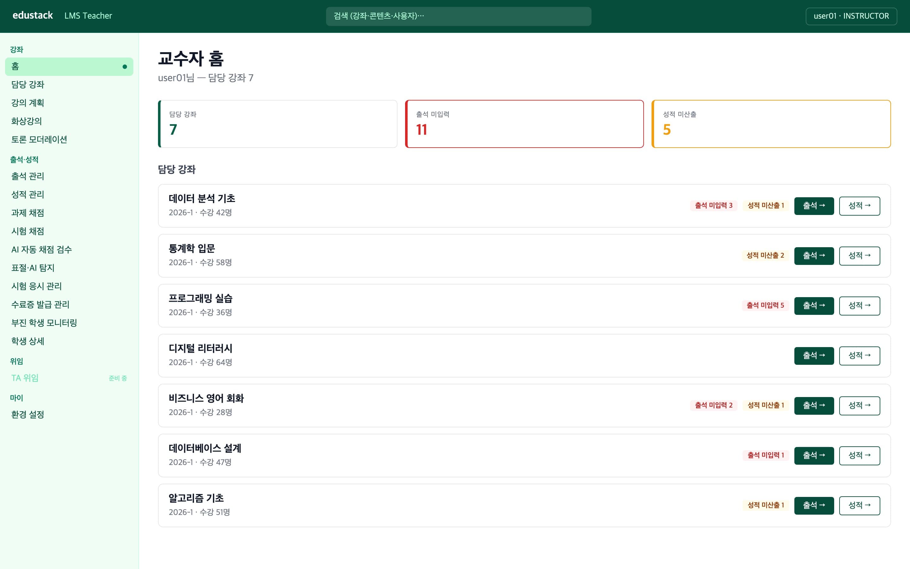Click the 성적 미산출 2 badge
910x569 pixels.
coord(765,255)
